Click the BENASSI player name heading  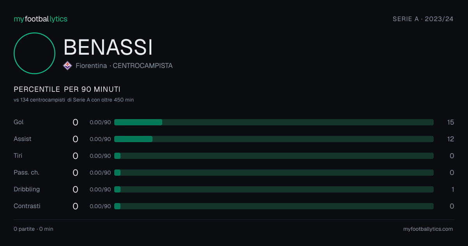[x=108, y=47]
